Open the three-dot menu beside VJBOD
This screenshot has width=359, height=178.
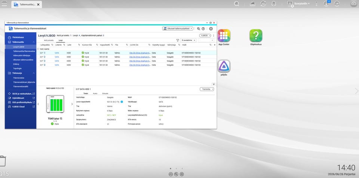click(x=214, y=36)
